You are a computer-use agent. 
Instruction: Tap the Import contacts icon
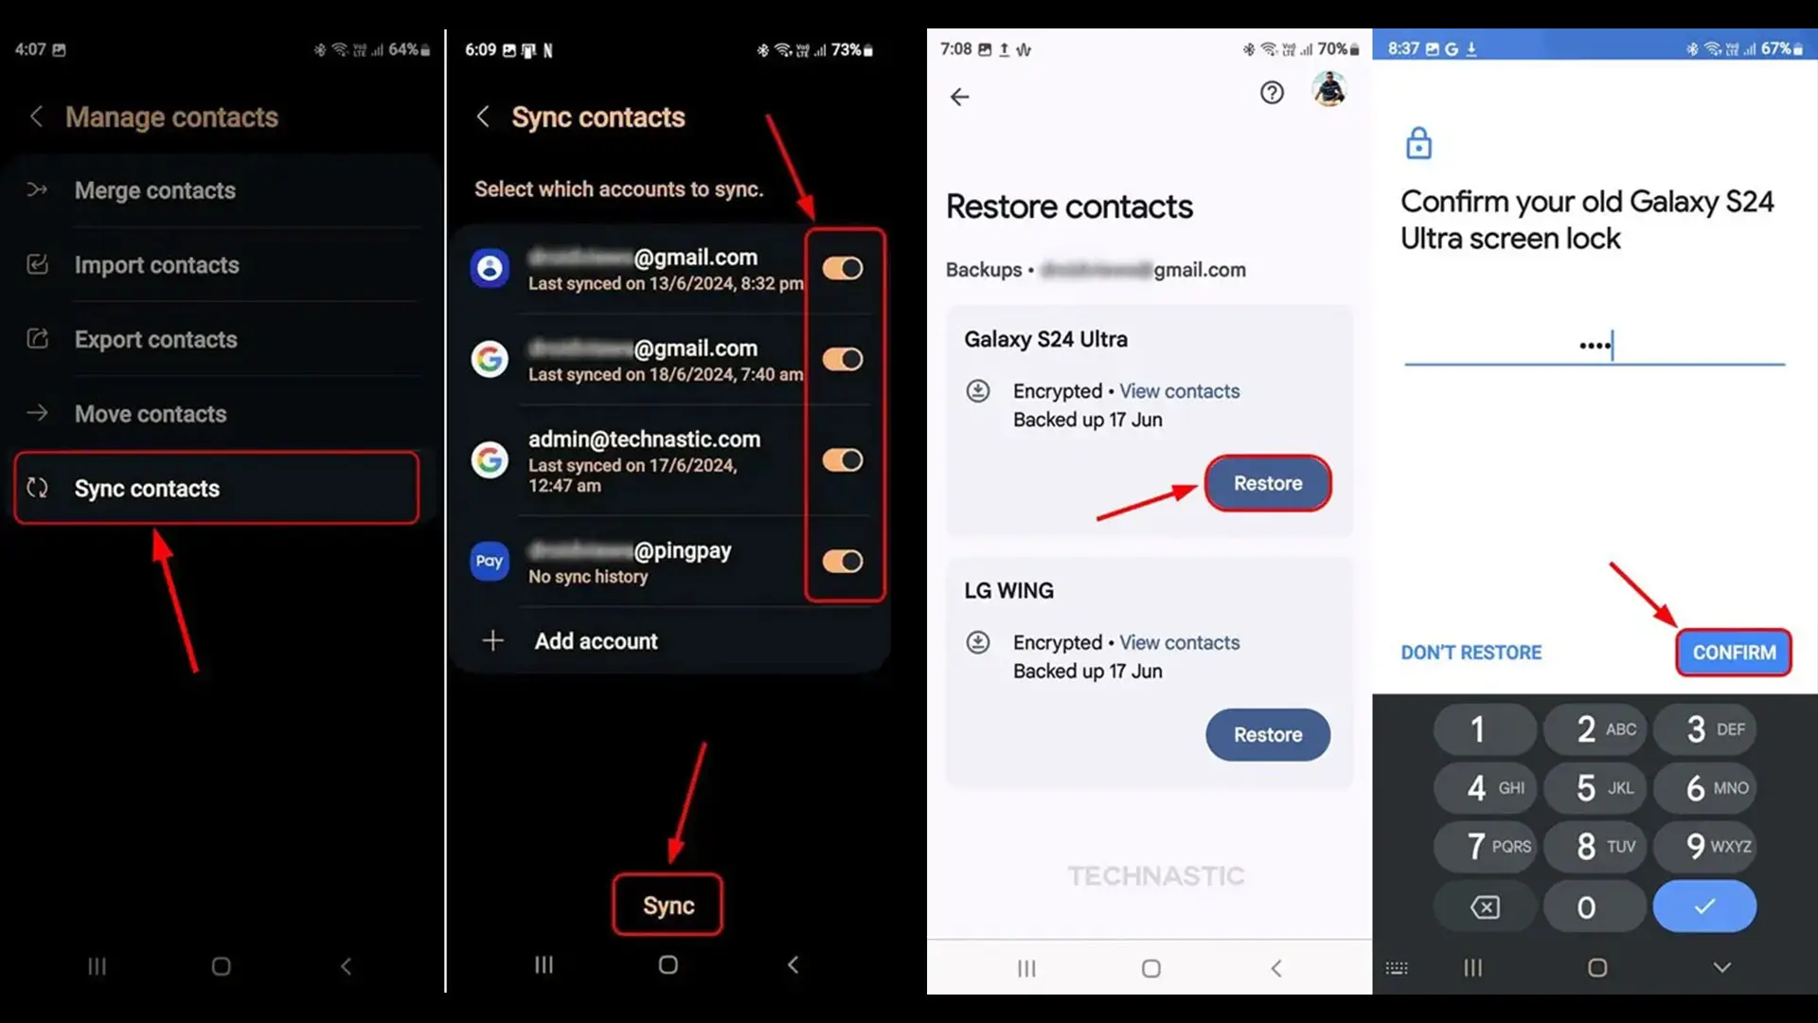36,263
